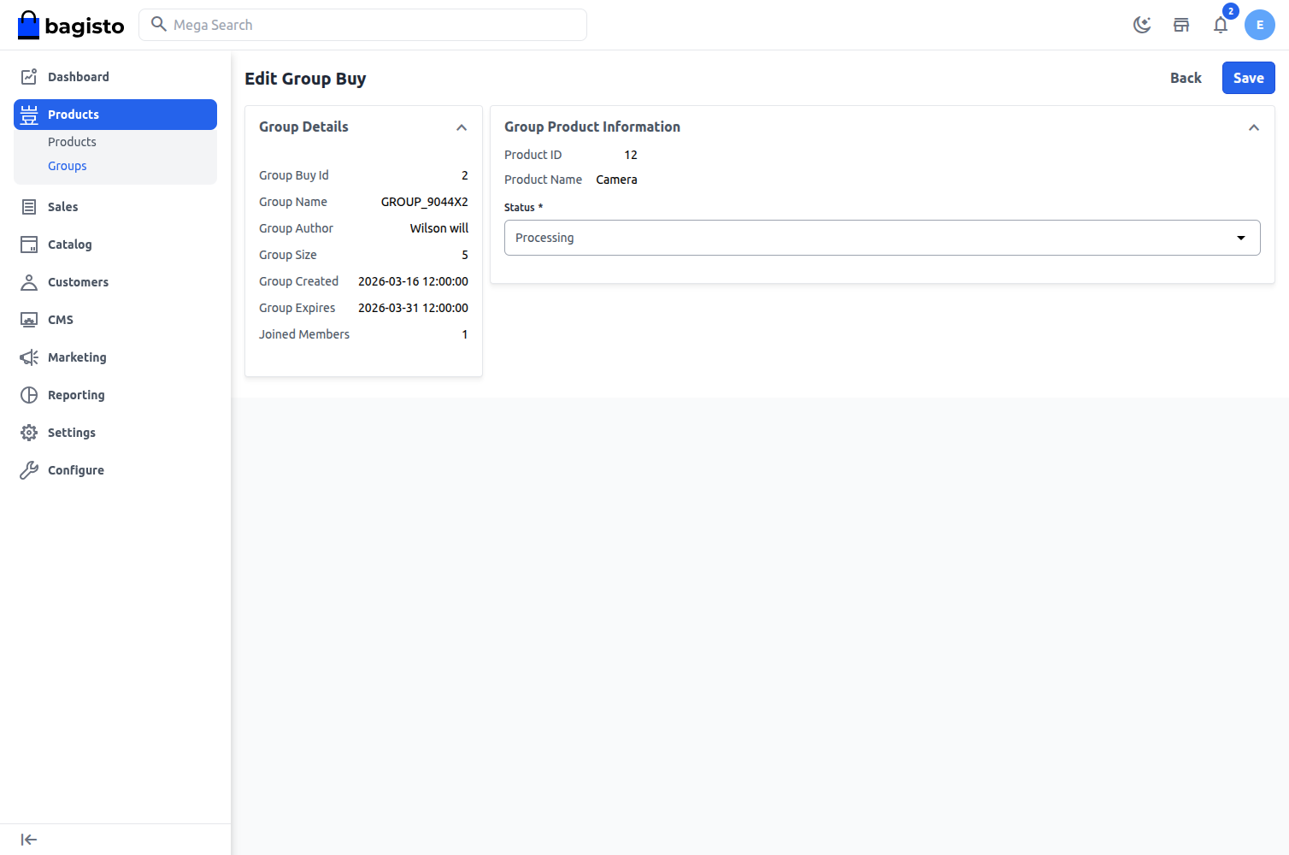Collapse the sidebar using the bottom arrow icon
The height and width of the screenshot is (855, 1289).
point(29,839)
